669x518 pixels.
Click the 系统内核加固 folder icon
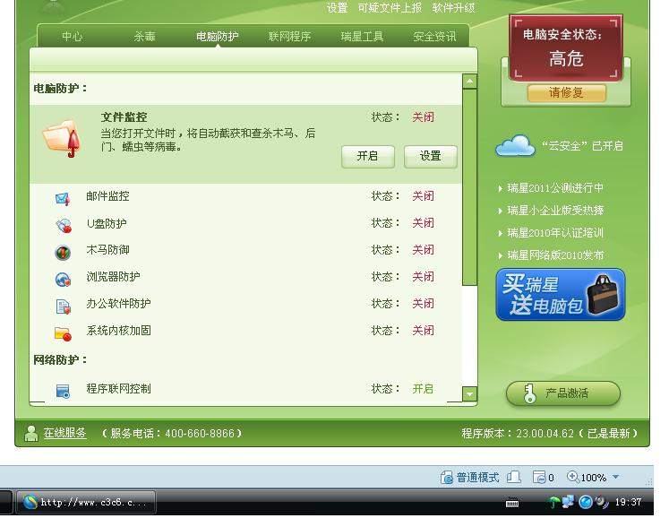click(x=63, y=334)
